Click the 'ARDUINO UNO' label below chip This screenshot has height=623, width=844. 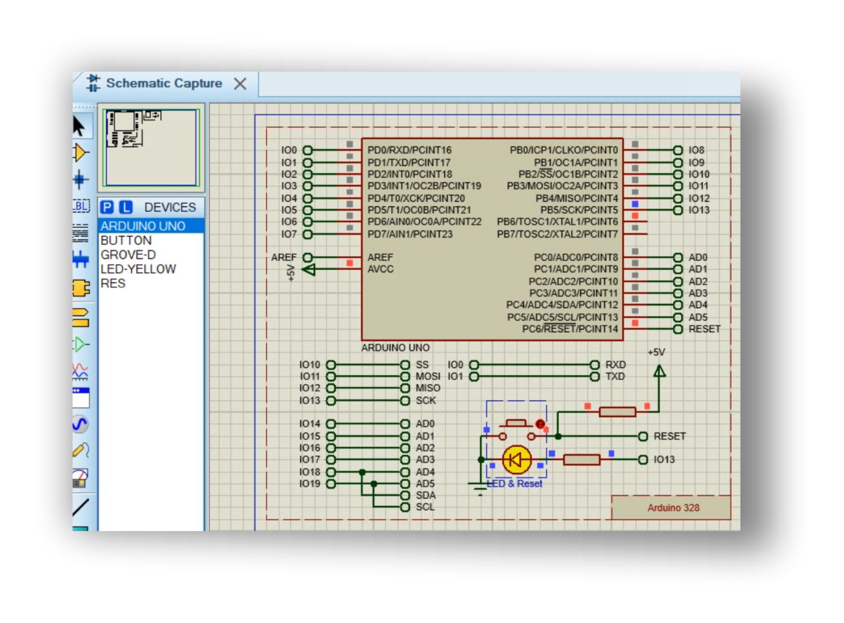(x=395, y=348)
